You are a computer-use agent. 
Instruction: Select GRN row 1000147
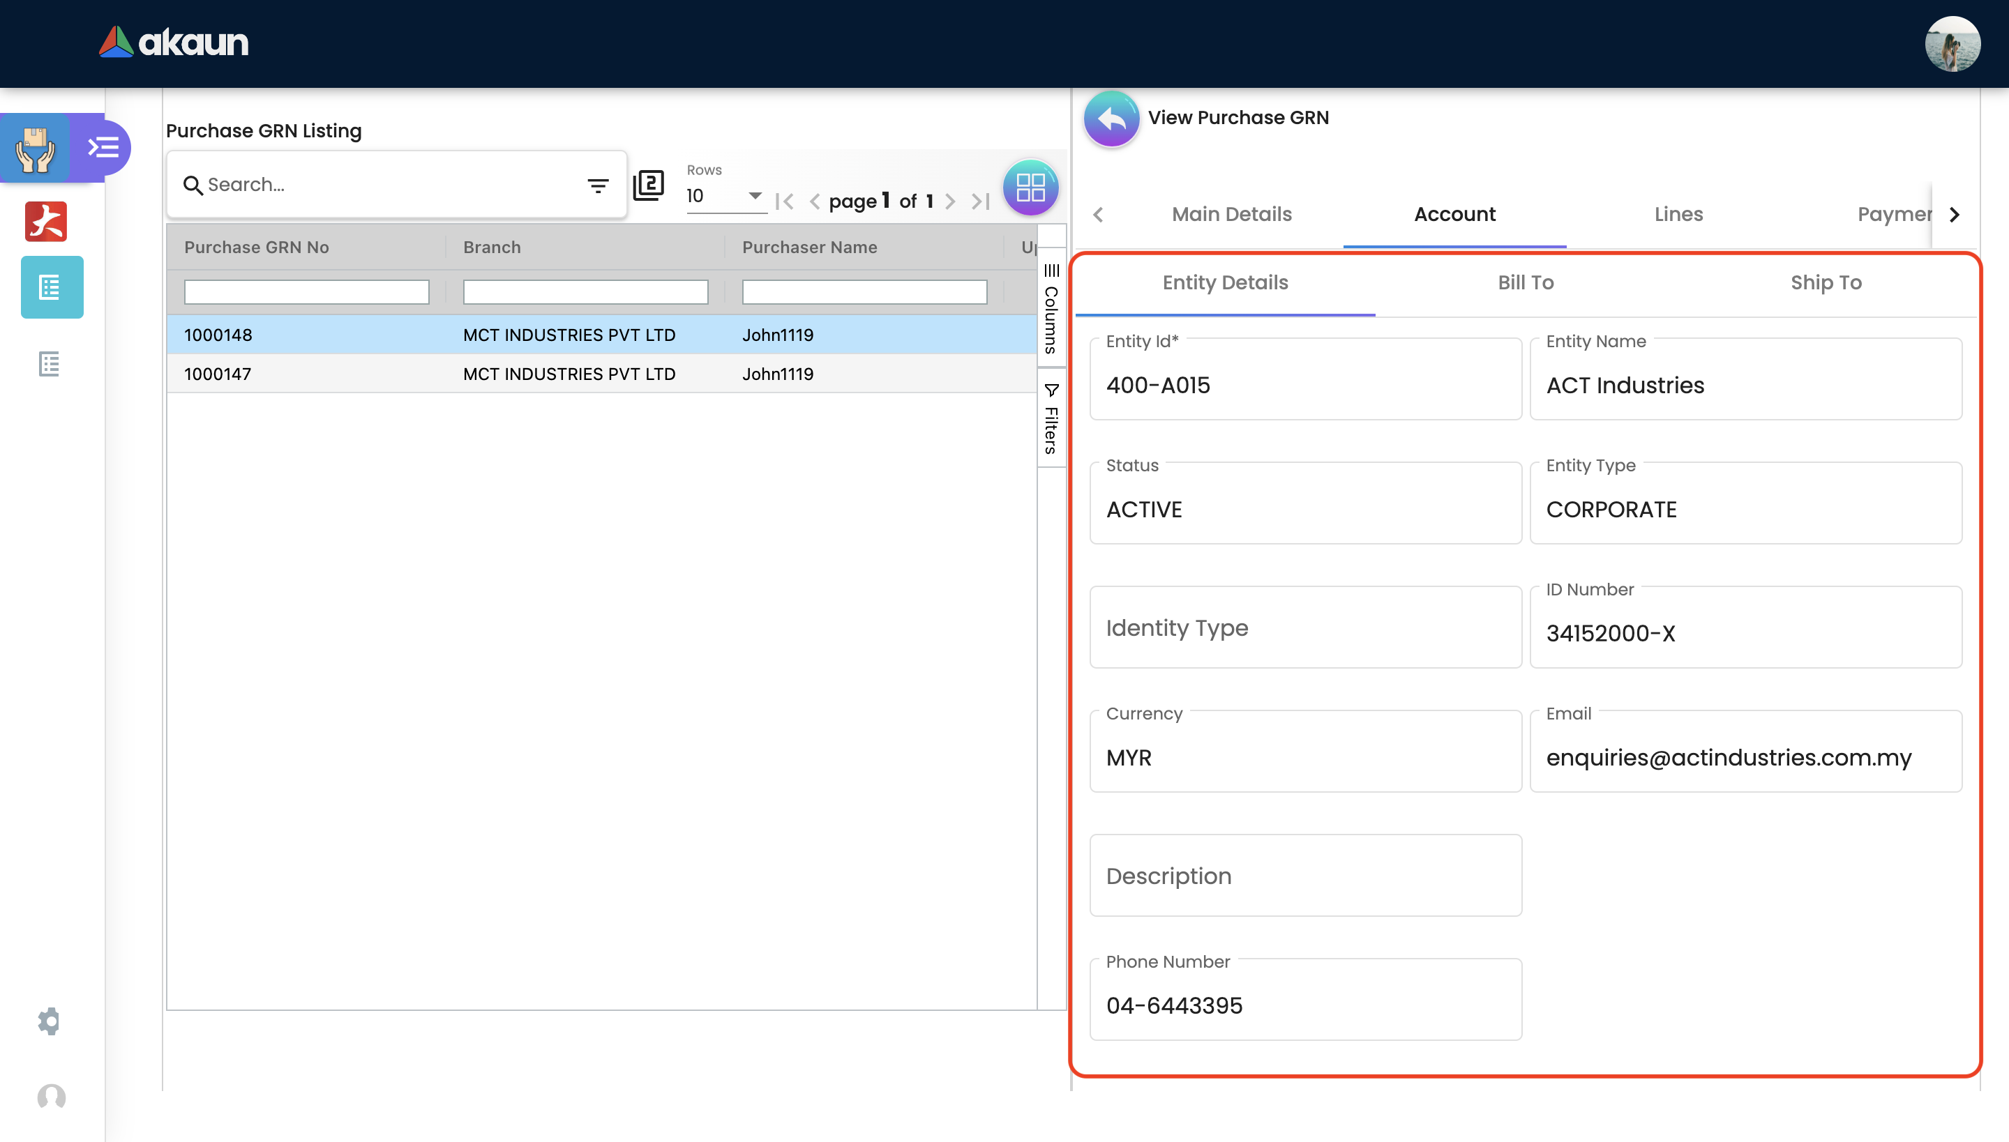click(x=218, y=374)
